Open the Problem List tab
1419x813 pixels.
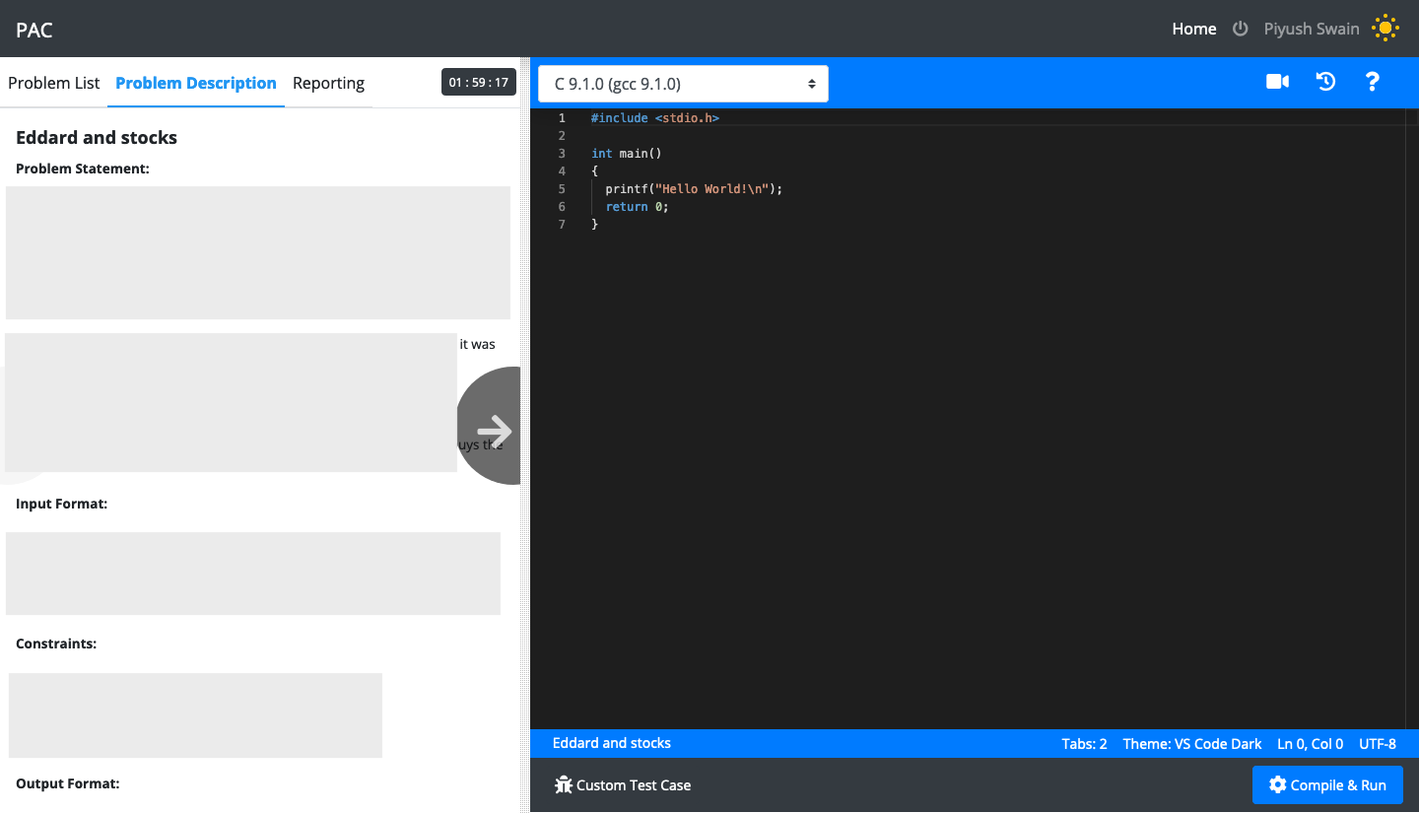point(53,83)
